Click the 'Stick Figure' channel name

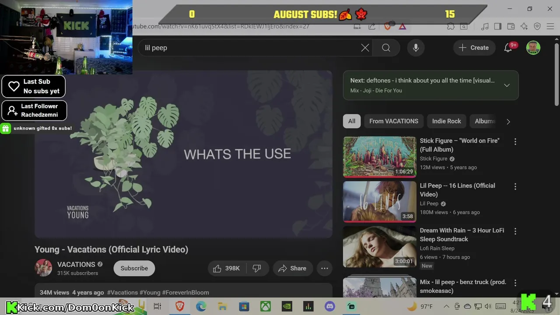coord(434,159)
